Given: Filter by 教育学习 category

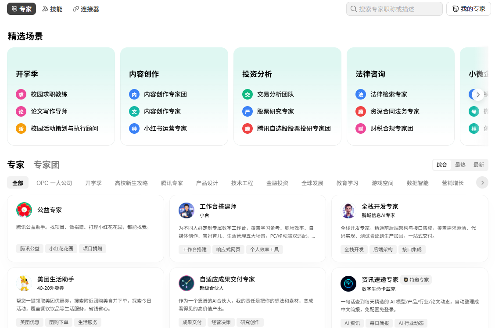Looking at the screenshot, I should point(347,183).
